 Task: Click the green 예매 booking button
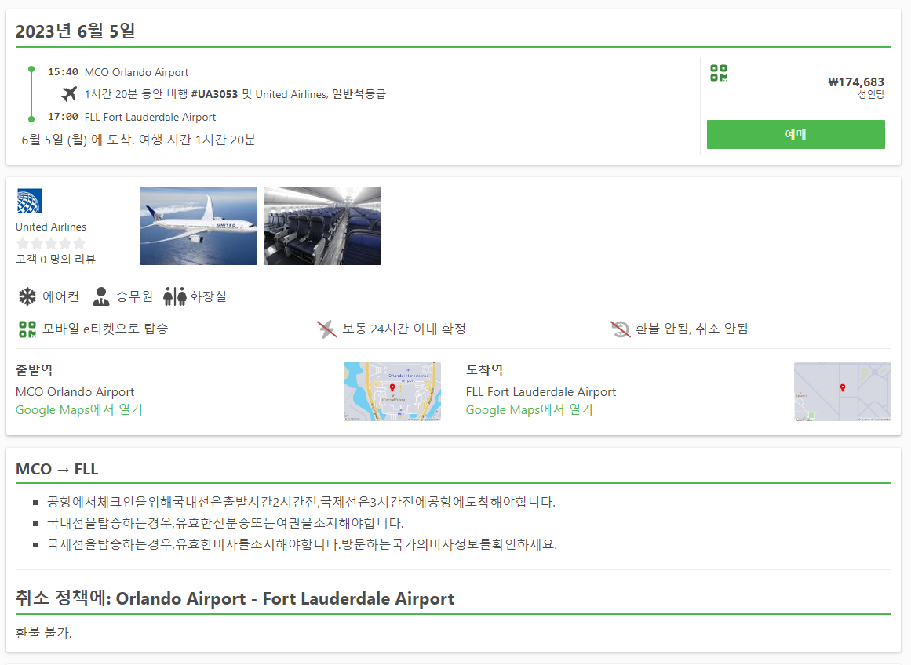pos(796,134)
